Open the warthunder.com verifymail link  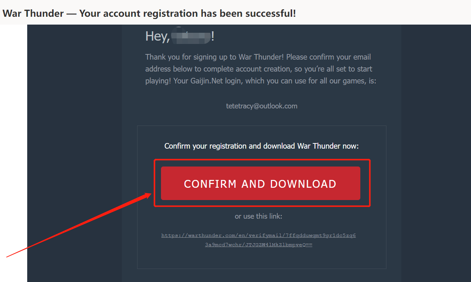259,240
